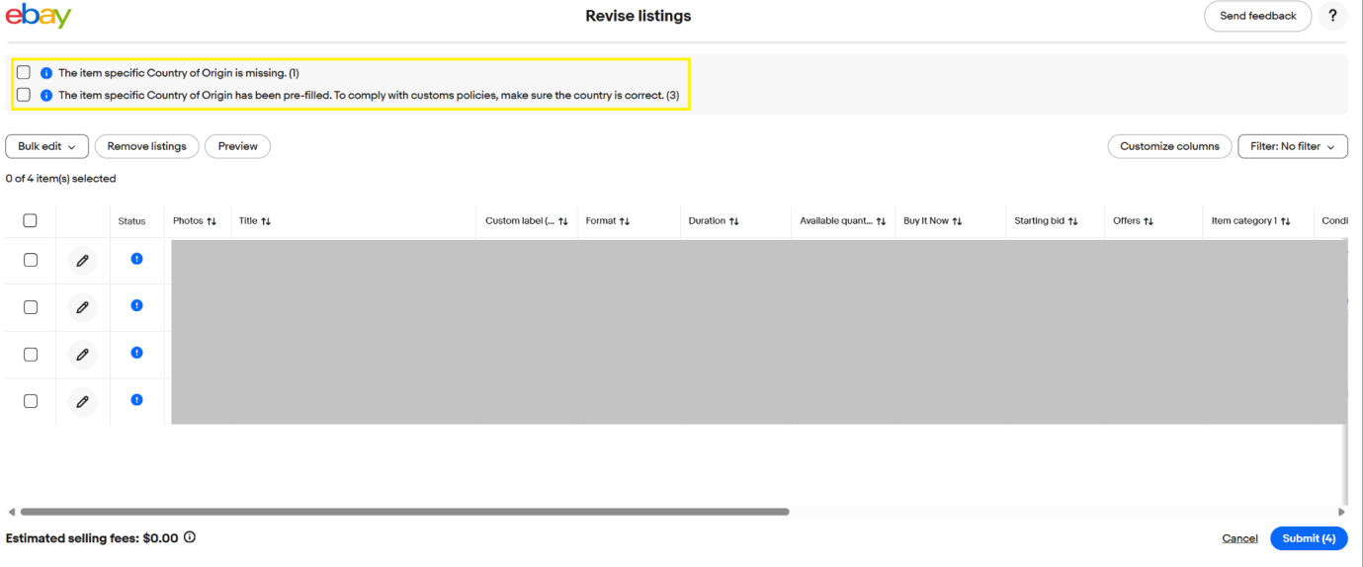Click the pencil edit icon in first row
The height and width of the screenshot is (567, 1363).
[x=83, y=261]
